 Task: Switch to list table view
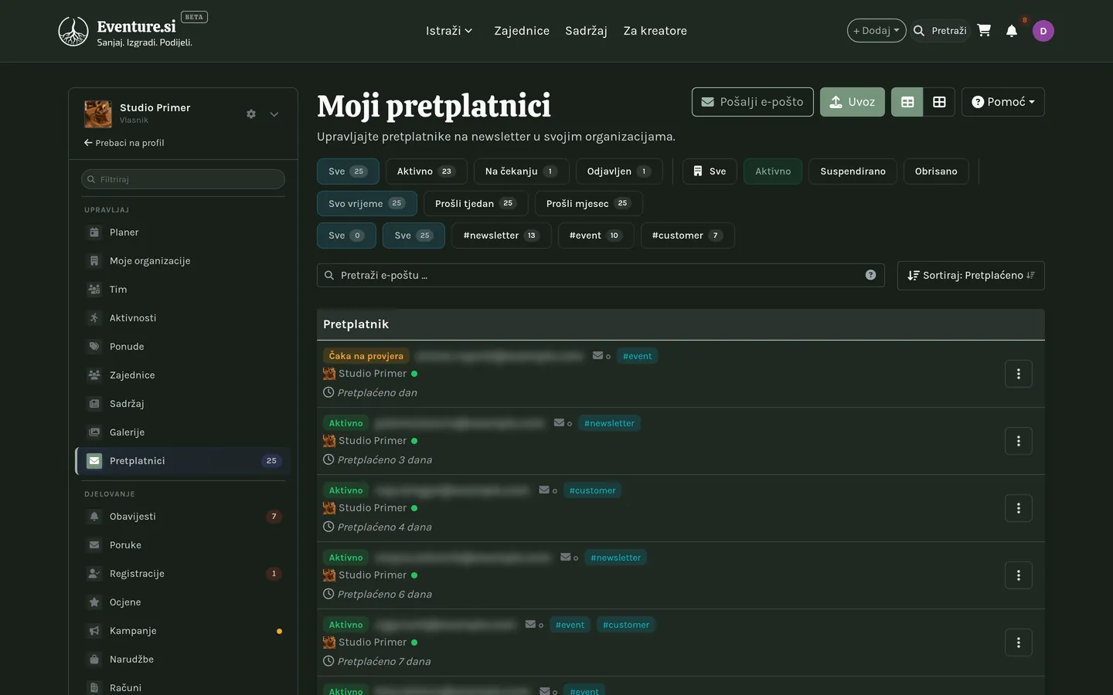coord(907,102)
